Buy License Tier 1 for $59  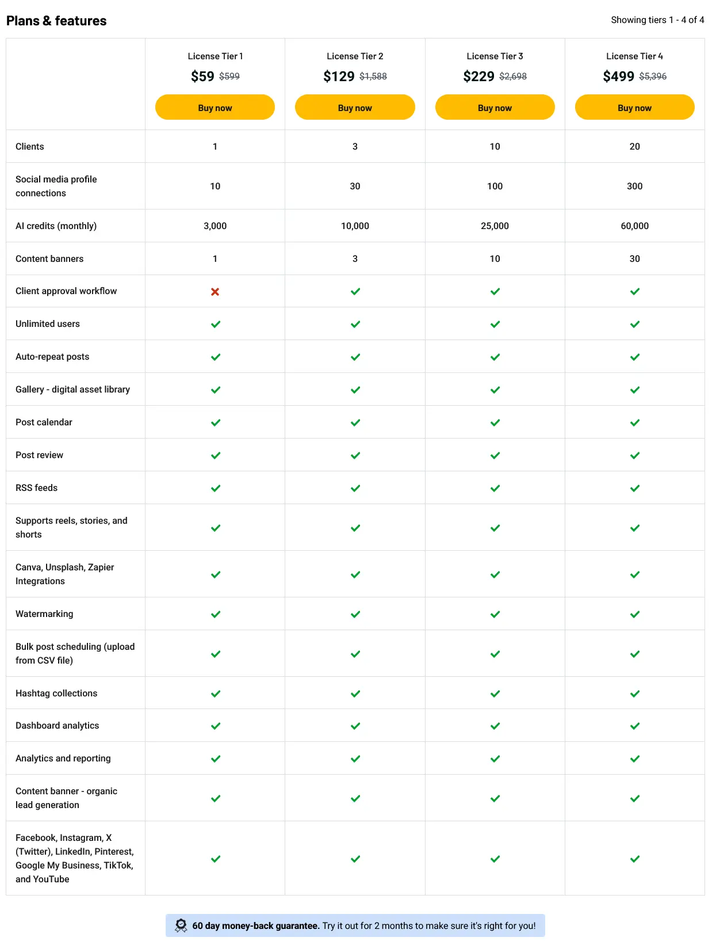[x=215, y=108]
